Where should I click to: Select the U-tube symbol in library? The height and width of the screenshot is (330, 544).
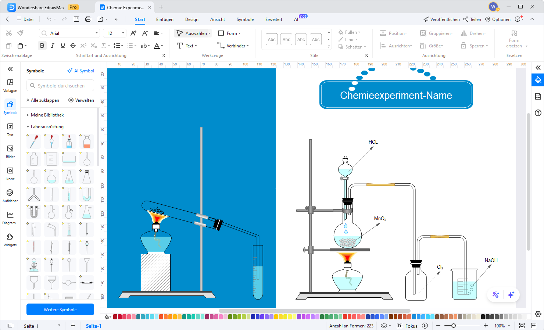(87, 194)
